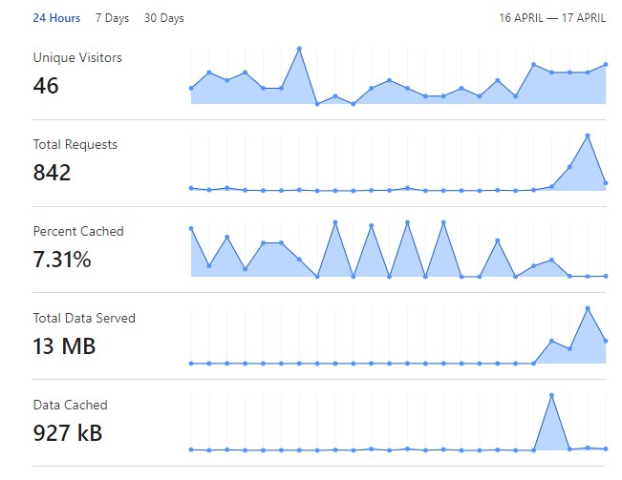Click the Unique Visitors label
Viewport: 622px width, 480px height.
pyautogui.click(x=77, y=58)
